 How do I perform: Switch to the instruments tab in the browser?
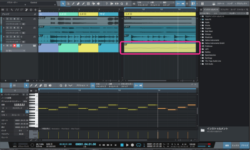[x=211, y=10]
